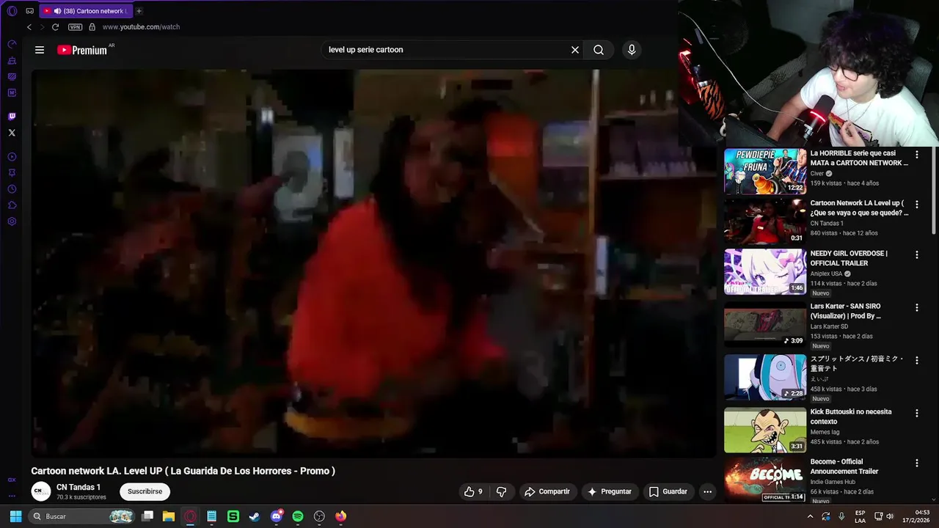
Task: Click the Become announcement trailer thumbnail
Action: 765,480
